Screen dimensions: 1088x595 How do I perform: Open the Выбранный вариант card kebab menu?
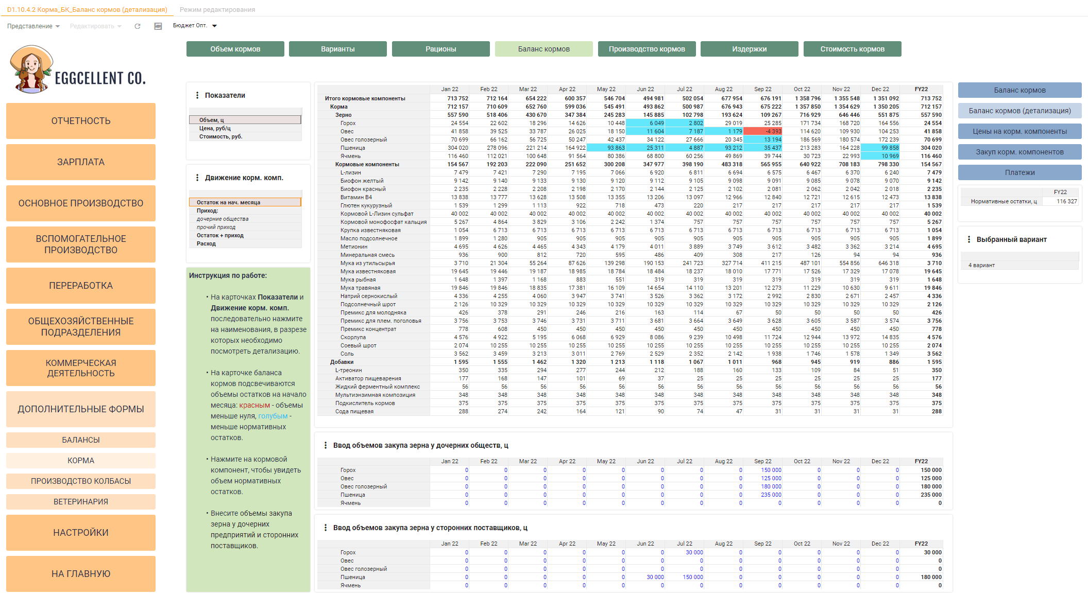[x=969, y=239]
